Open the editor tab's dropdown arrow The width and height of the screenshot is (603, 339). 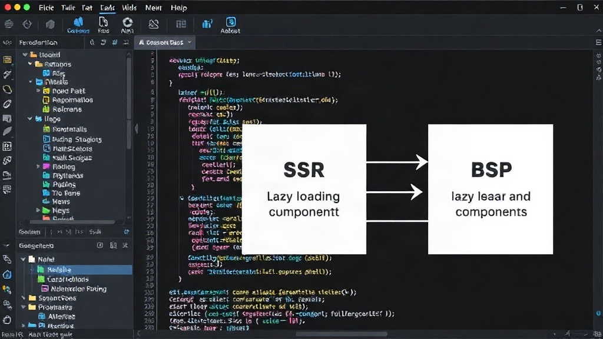click(x=190, y=42)
